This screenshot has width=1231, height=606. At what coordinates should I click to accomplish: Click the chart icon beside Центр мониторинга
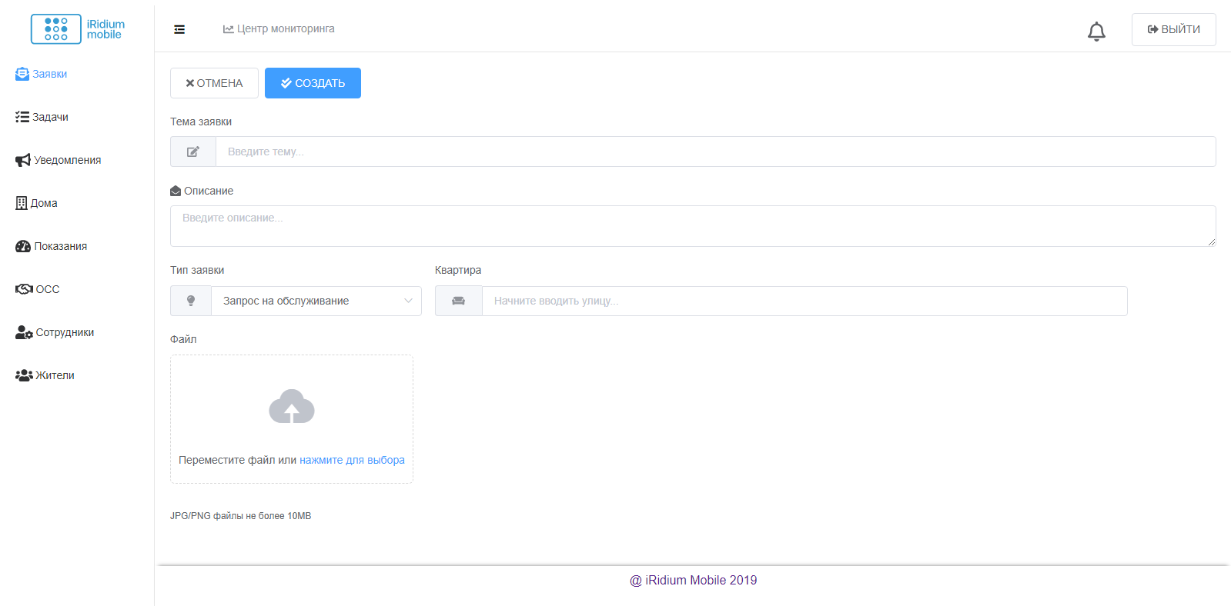(229, 29)
